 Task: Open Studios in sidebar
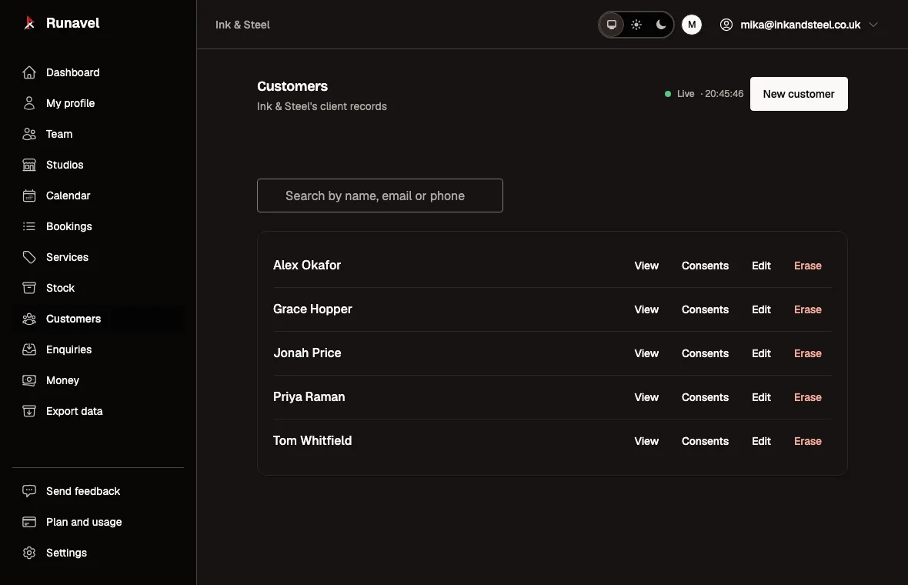(x=98, y=165)
